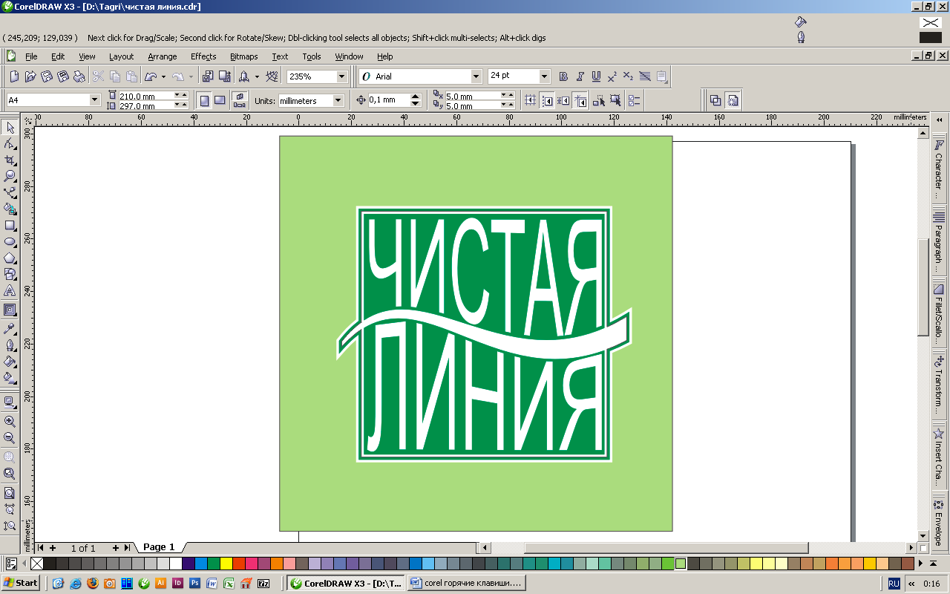Click the Print icon

[79, 76]
